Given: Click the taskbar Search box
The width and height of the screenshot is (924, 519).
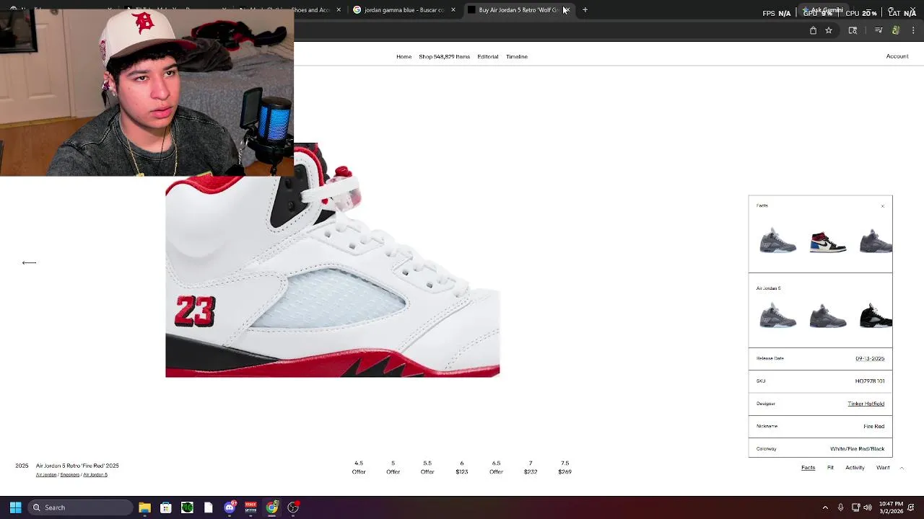Looking at the screenshot, I should click(x=81, y=507).
